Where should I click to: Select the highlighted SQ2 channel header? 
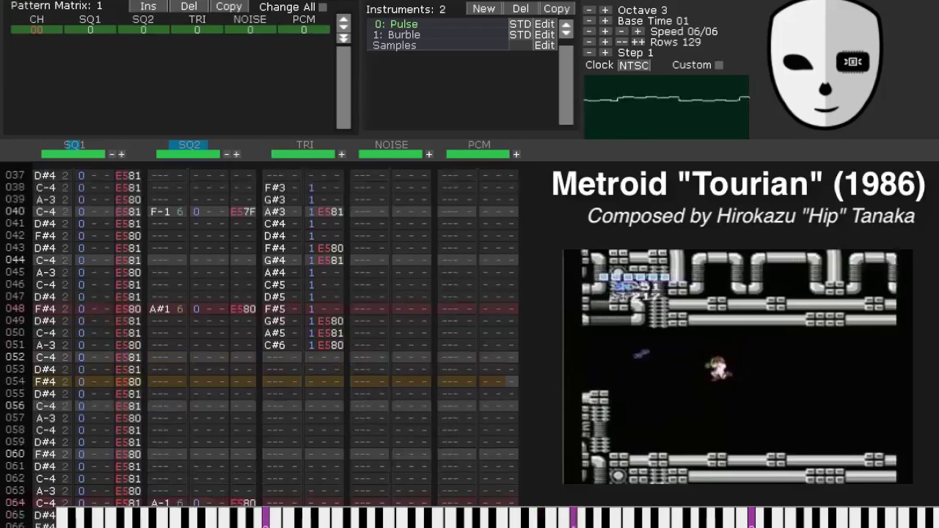pos(189,144)
